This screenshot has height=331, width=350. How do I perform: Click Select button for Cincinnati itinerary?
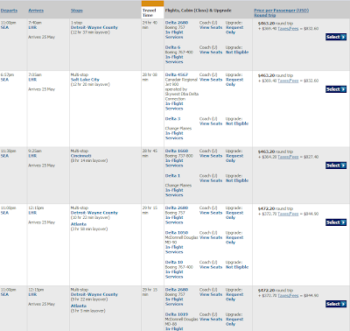[x=336, y=165]
